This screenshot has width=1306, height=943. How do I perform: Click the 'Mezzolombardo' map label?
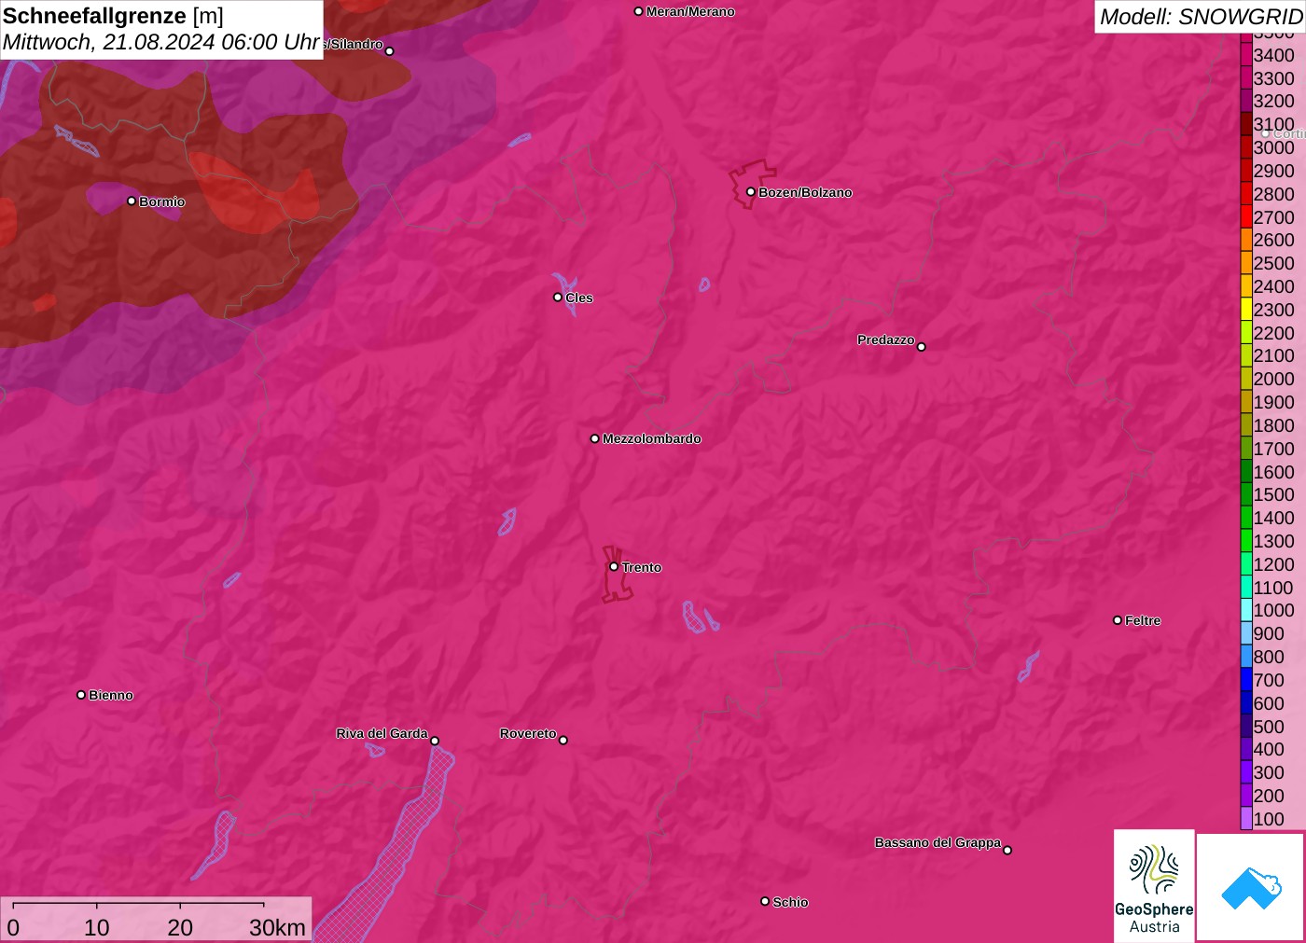[x=652, y=438]
